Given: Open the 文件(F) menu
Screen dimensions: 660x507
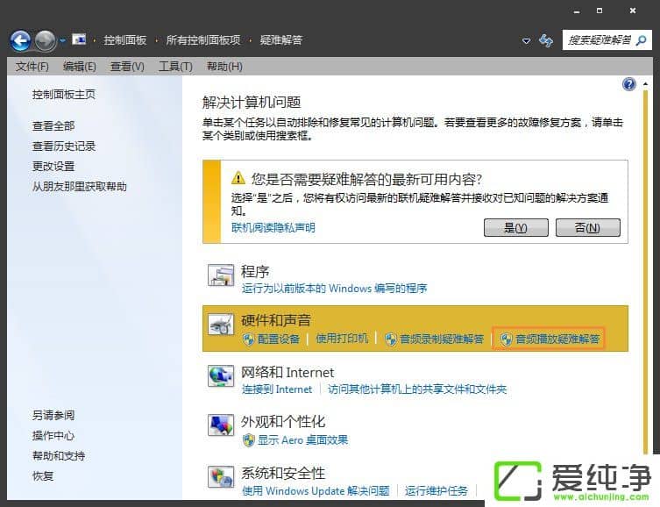Looking at the screenshot, I should 32,67.
